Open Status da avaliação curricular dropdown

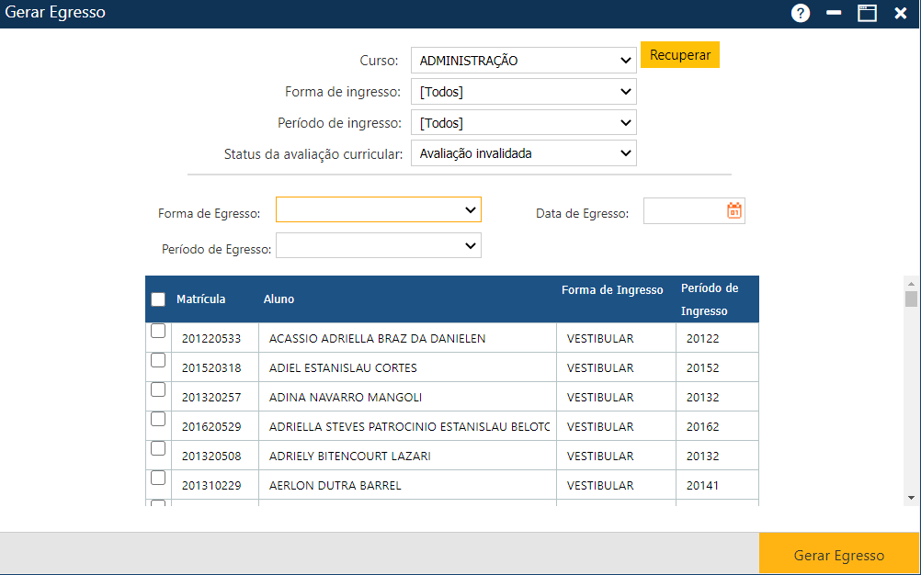pyautogui.click(x=523, y=153)
